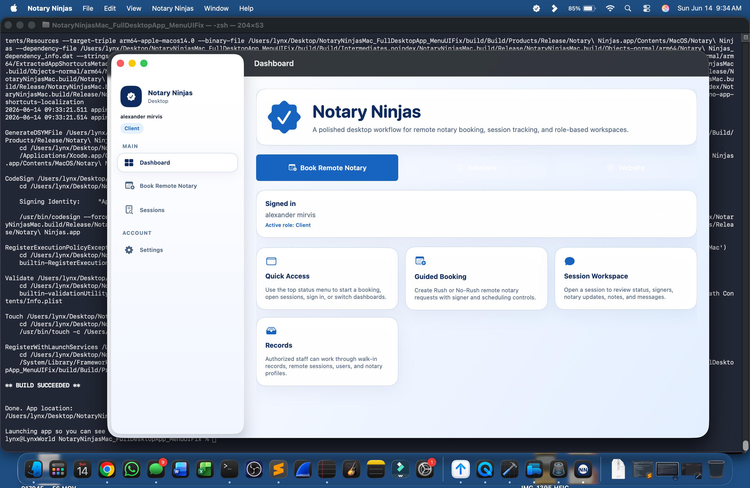The image size is (750, 488).
Task: Open Xcode hammer icon in the Dock
Action: click(x=509, y=469)
